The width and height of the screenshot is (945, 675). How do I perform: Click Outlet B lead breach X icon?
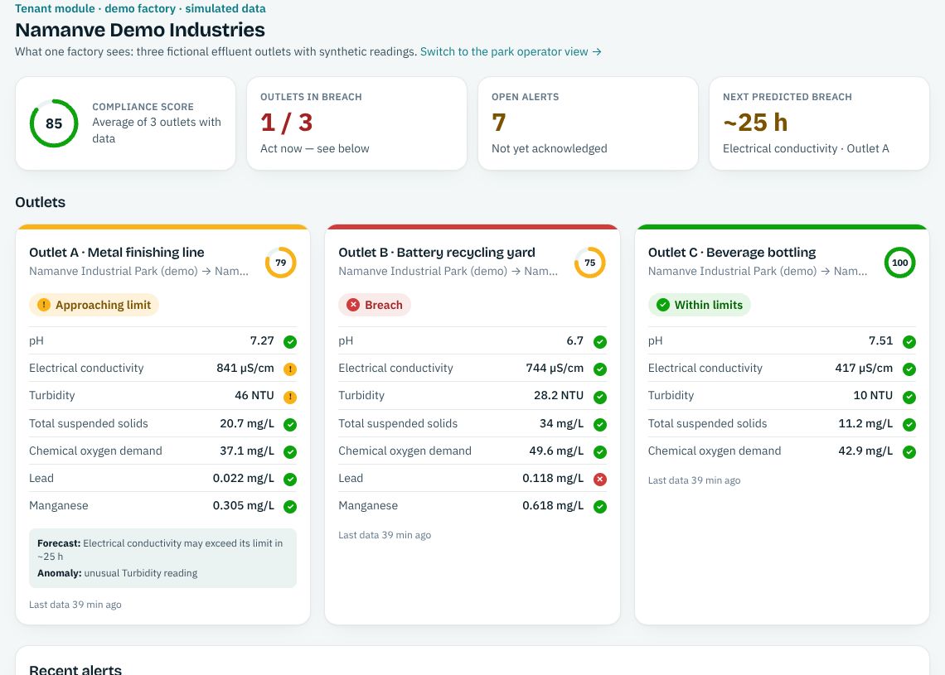[599, 480]
